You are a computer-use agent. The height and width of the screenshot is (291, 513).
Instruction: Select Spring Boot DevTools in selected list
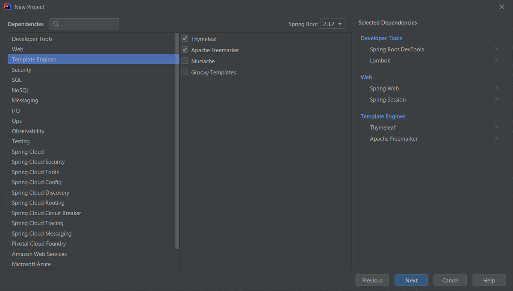tap(397, 49)
